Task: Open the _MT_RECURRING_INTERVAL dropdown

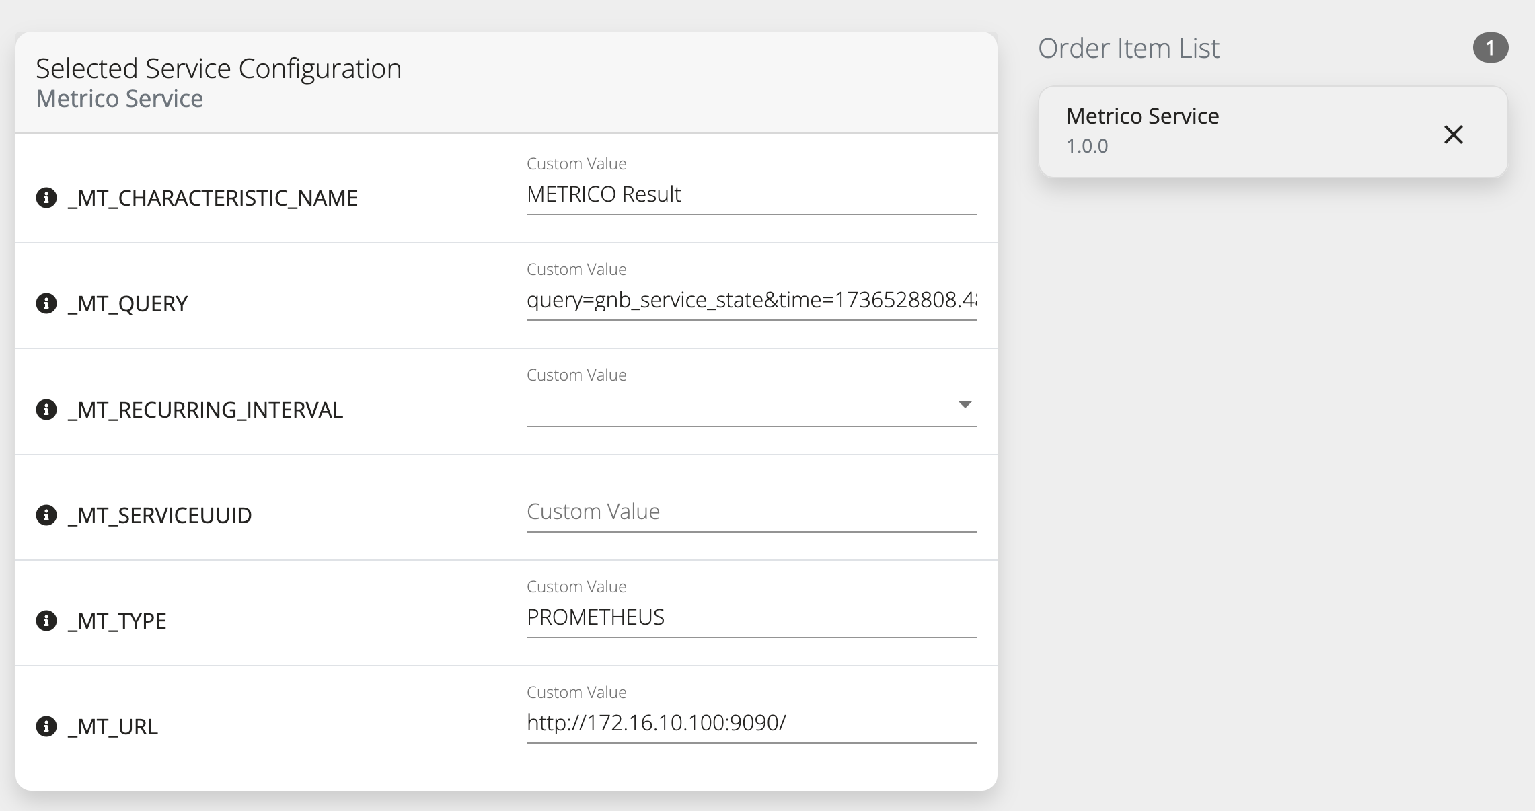Action: tap(965, 404)
